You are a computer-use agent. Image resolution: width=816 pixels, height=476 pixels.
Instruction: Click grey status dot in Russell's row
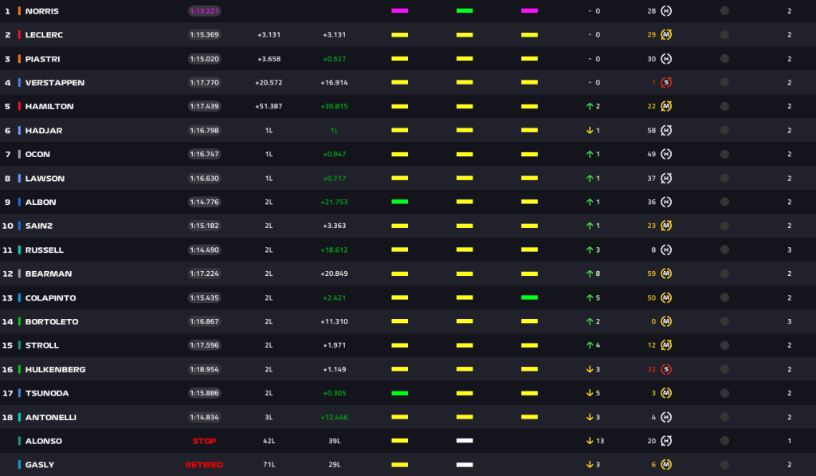724,250
